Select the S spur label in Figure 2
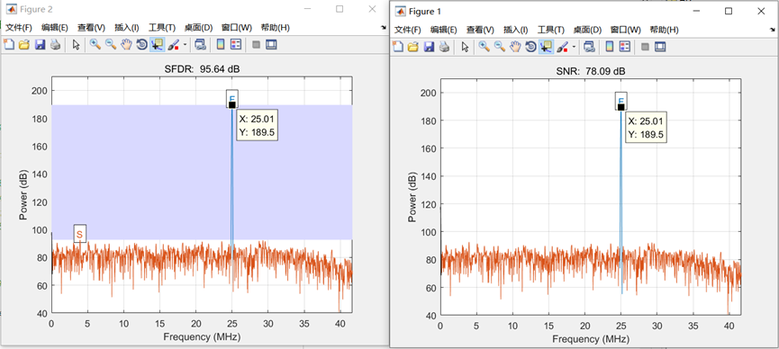The width and height of the screenshot is (779, 349). pos(79,233)
